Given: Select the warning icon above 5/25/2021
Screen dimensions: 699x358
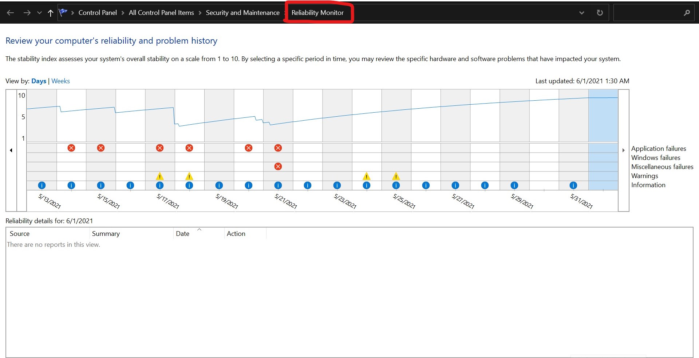Looking at the screenshot, I should [396, 177].
